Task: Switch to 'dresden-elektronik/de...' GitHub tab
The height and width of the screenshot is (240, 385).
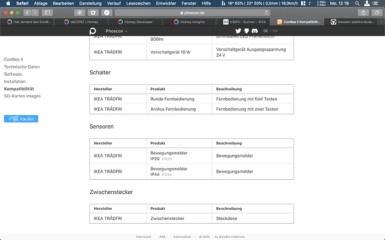Action: click(351, 22)
